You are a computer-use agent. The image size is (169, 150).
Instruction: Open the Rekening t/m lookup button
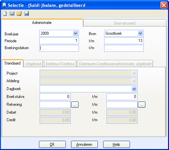coord(141,104)
